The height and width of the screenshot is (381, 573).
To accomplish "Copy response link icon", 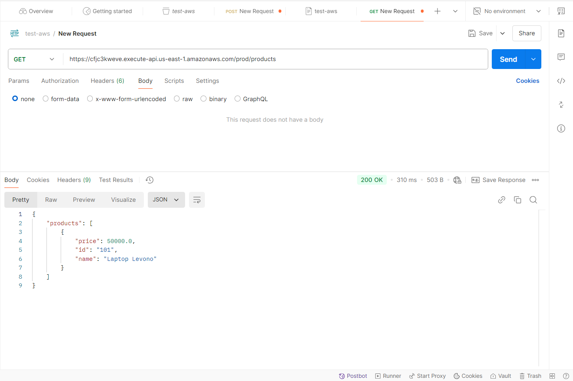I will click(x=502, y=200).
